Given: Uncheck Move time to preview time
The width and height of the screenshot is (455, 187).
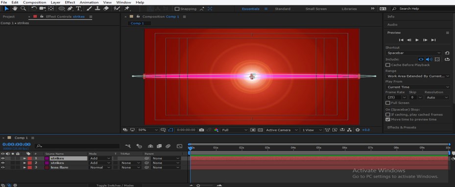Looking at the screenshot, I should pos(388,119).
